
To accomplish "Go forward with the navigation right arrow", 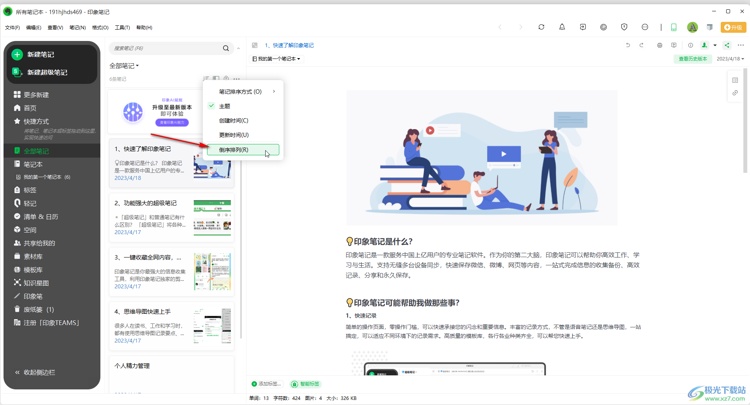I will [520, 27].
